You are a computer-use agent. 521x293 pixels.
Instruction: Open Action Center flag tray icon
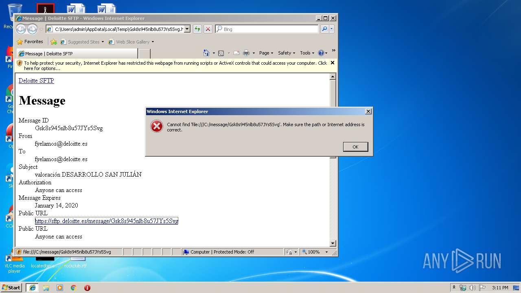coord(482,288)
